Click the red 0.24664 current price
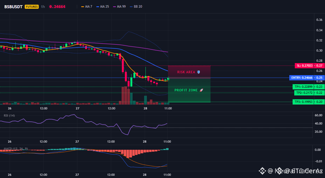 [x=57, y=7]
